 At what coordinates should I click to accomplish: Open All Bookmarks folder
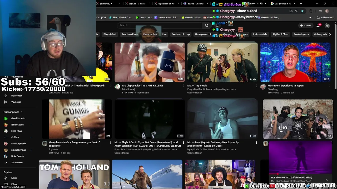pyautogui.click(x=326, y=18)
